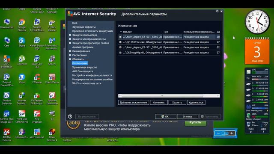Click the Magnifier zoom out minus button
Image resolution: width=274 pixels, height=154 pixels.
218,133
